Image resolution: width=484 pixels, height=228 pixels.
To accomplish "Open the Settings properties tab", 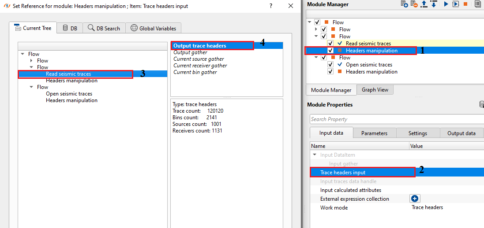I will 418,133.
